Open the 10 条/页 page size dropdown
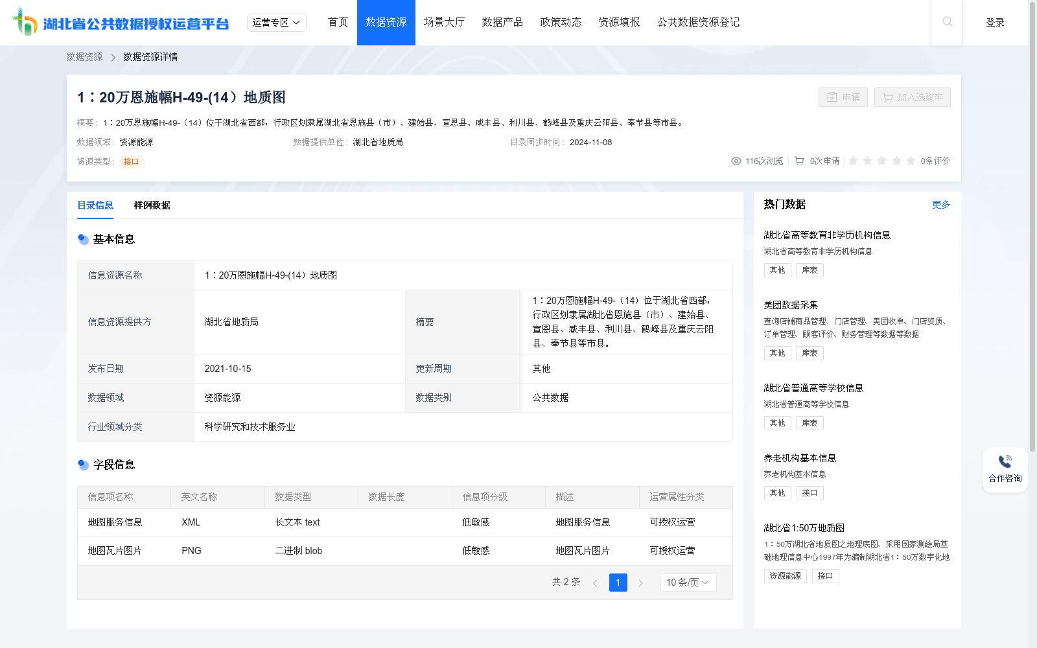Image resolution: width=1037 pixels, height=648 pixels. tap(688, 583)
